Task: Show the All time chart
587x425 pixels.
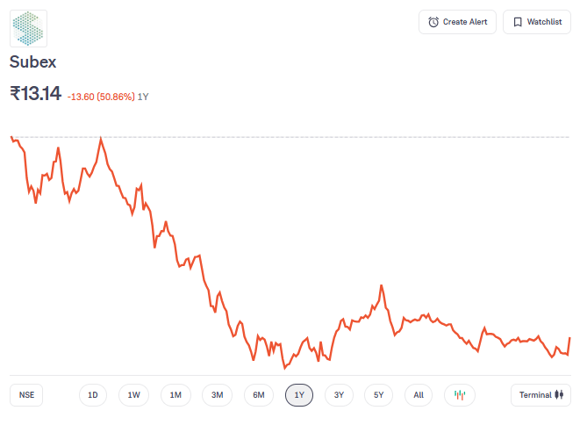Action: point(419,395)
